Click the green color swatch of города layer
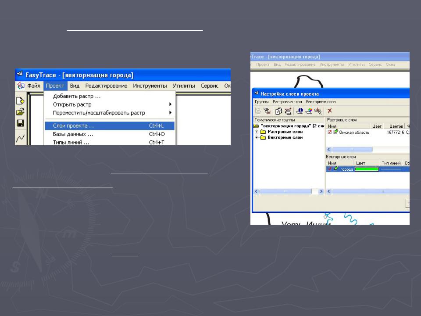 pos(367,169)
